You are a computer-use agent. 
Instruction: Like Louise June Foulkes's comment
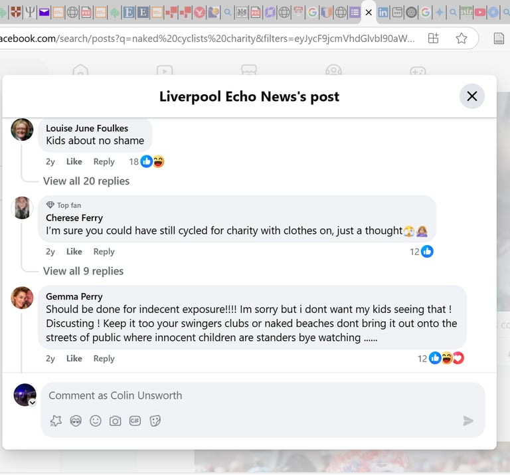[x=74, y=161]
